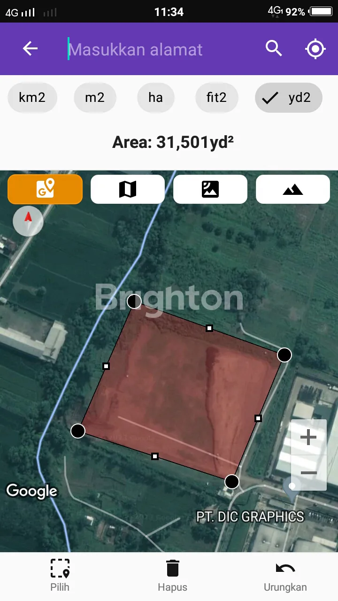This screenshot has height=601, width=338.
Task: Tap the back arrow icon
Action: pos(30,48)
